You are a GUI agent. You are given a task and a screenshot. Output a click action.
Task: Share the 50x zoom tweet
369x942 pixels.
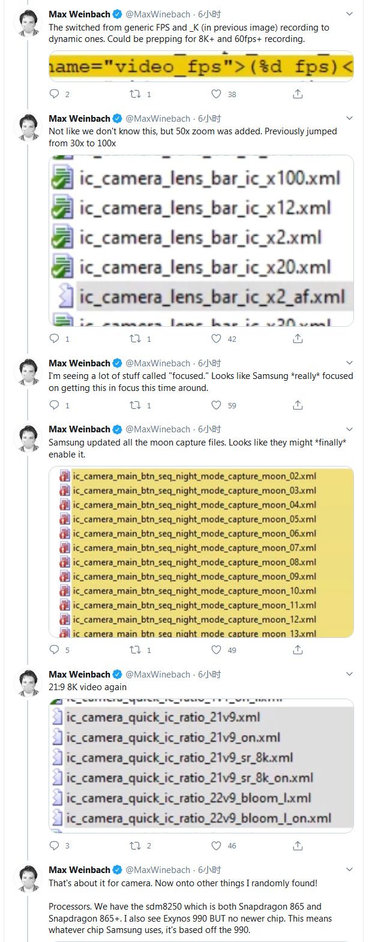298,339
